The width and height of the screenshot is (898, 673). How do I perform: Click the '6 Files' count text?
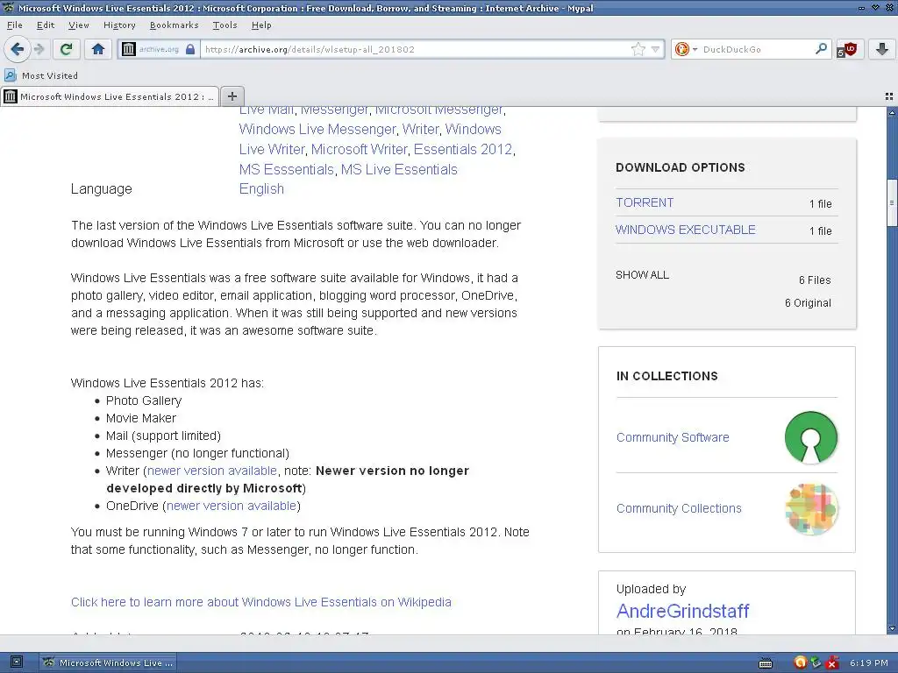(815, 280)
